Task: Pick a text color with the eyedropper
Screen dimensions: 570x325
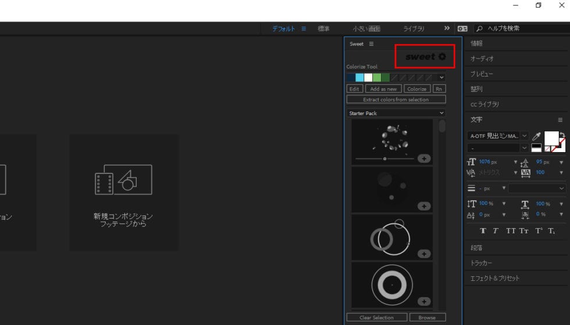Action: (x=536, y=136)
